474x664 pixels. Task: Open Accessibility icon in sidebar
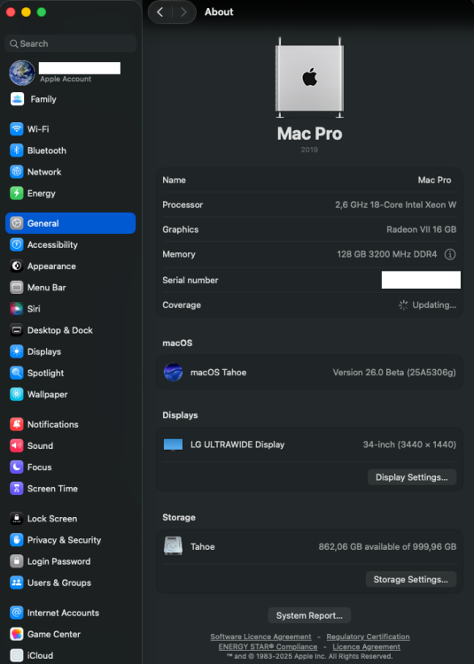pyautogui.click(x=17, y=244)
